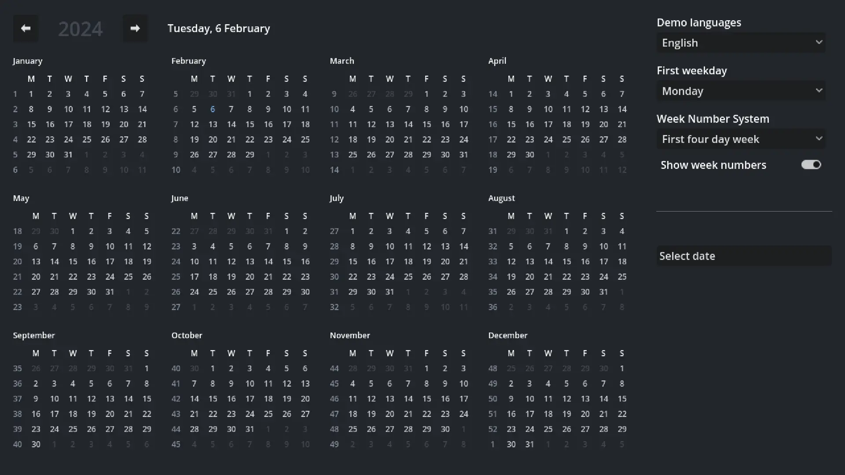Open the Demo languages English dropdown
This screenshot has width=845, height=475.
741,43
